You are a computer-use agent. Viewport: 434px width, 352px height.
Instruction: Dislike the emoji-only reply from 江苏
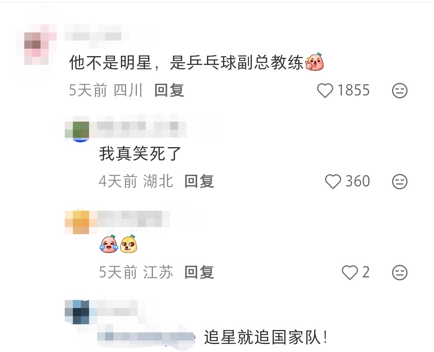click(400, 273)
